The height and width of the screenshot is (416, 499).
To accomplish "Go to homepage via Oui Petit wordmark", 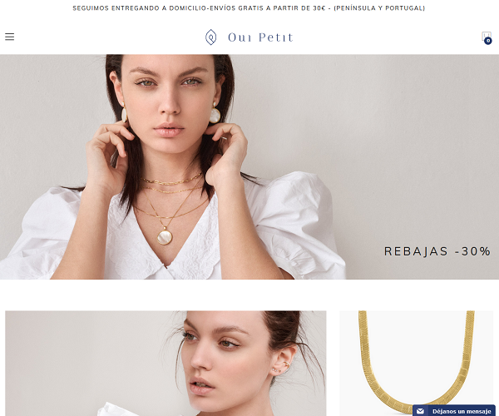I will (260, 37).
